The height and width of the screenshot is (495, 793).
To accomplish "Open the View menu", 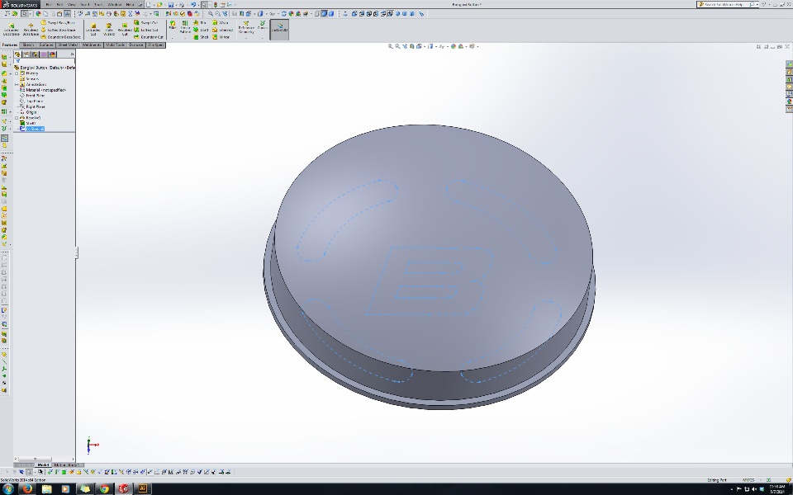I will coord(72,5).
